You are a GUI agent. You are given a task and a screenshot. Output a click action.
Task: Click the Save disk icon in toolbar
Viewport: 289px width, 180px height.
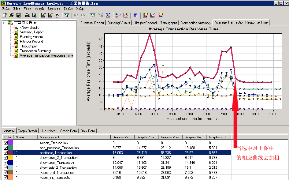(18, 15)
